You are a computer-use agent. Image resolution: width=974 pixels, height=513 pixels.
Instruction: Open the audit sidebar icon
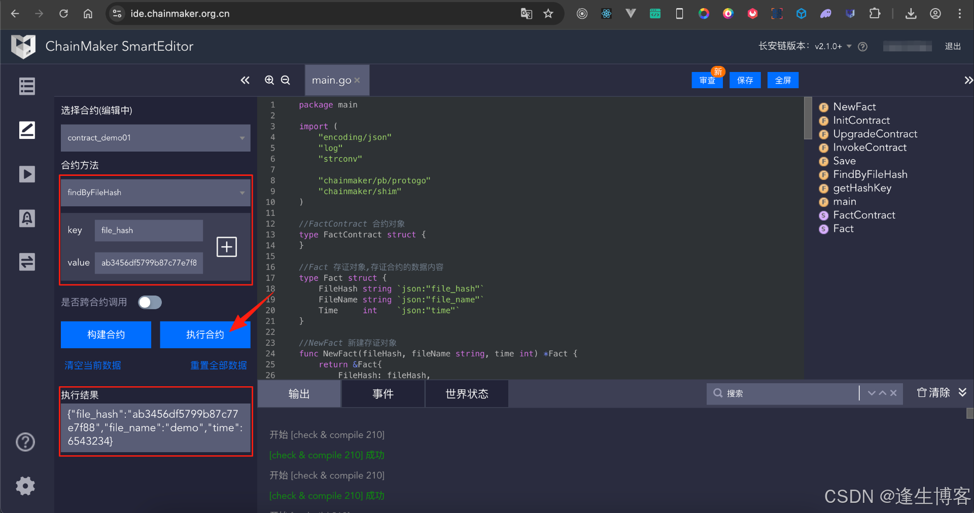(x=27, y=218)
